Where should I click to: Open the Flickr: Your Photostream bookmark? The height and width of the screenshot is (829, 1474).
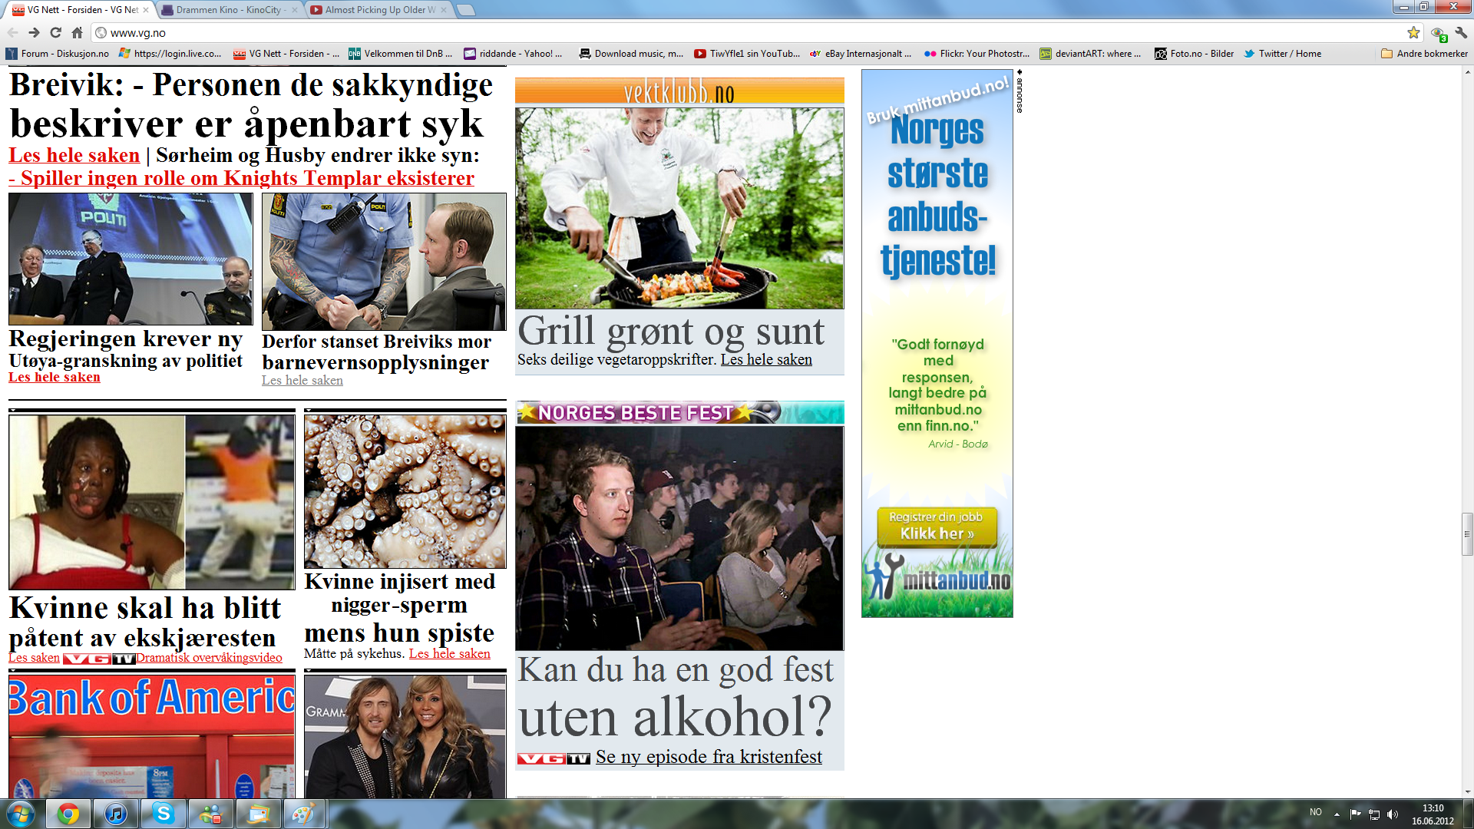[x=977, y=54]
